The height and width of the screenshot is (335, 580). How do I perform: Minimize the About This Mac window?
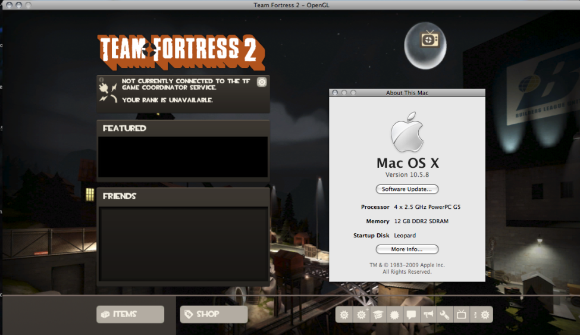(x=344, y=93)
